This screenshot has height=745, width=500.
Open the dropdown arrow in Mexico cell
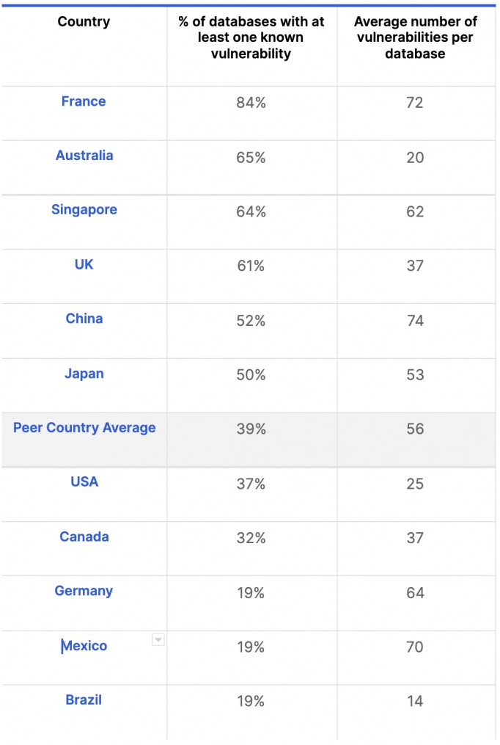(x=158, y=640)
